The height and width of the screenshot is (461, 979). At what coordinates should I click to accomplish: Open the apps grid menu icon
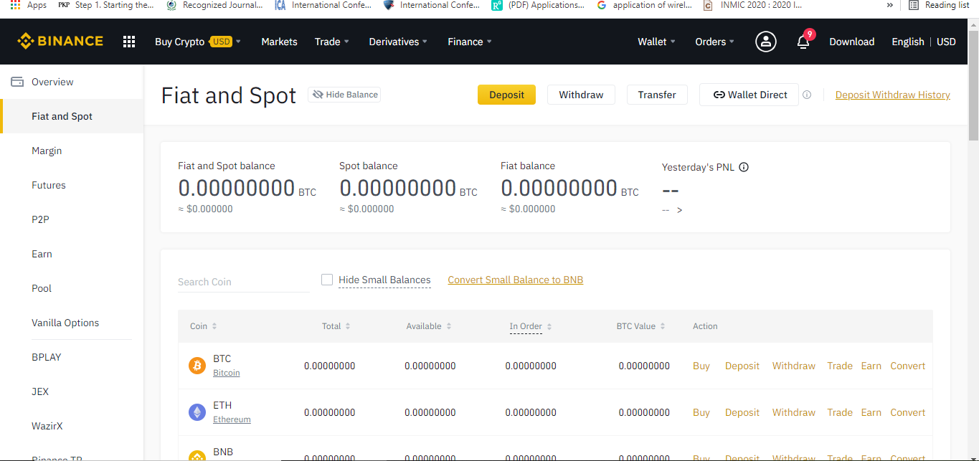[x=129, y=42]
